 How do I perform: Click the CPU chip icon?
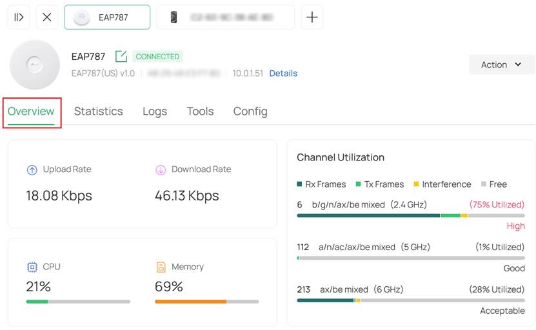coord(32,267)
